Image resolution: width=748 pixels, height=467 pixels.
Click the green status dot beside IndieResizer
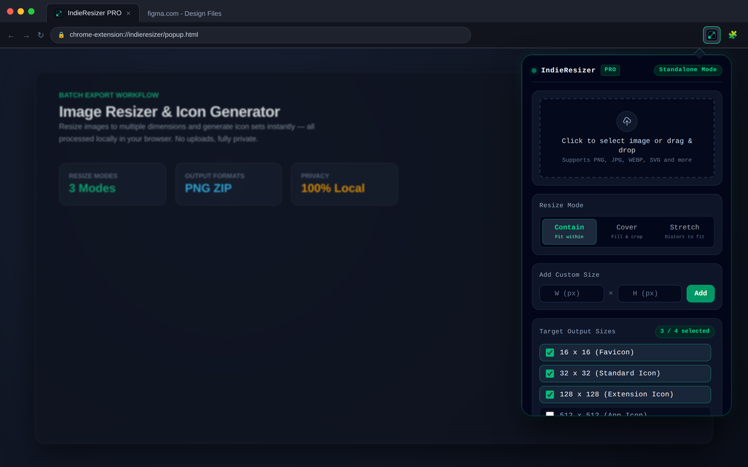coord(534,71)
